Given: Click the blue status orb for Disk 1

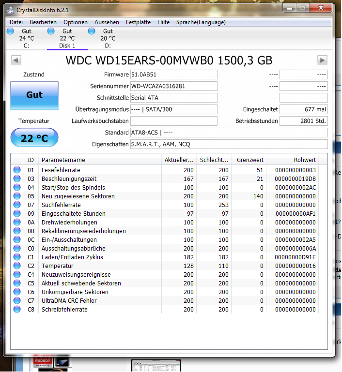Looking at the screenshot, I should (51, 31).
